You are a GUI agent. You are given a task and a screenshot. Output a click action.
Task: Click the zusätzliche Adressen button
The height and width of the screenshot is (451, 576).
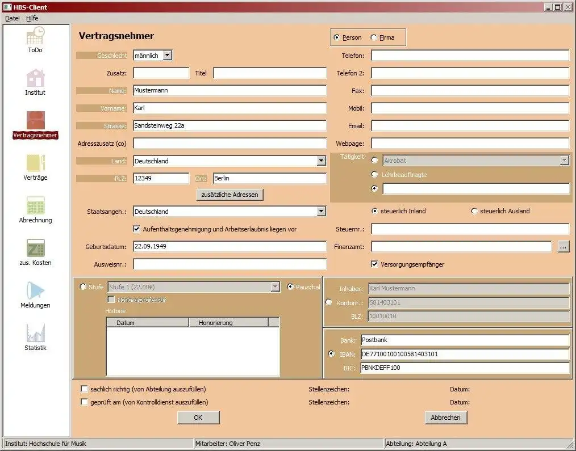[x=229, y=195]
